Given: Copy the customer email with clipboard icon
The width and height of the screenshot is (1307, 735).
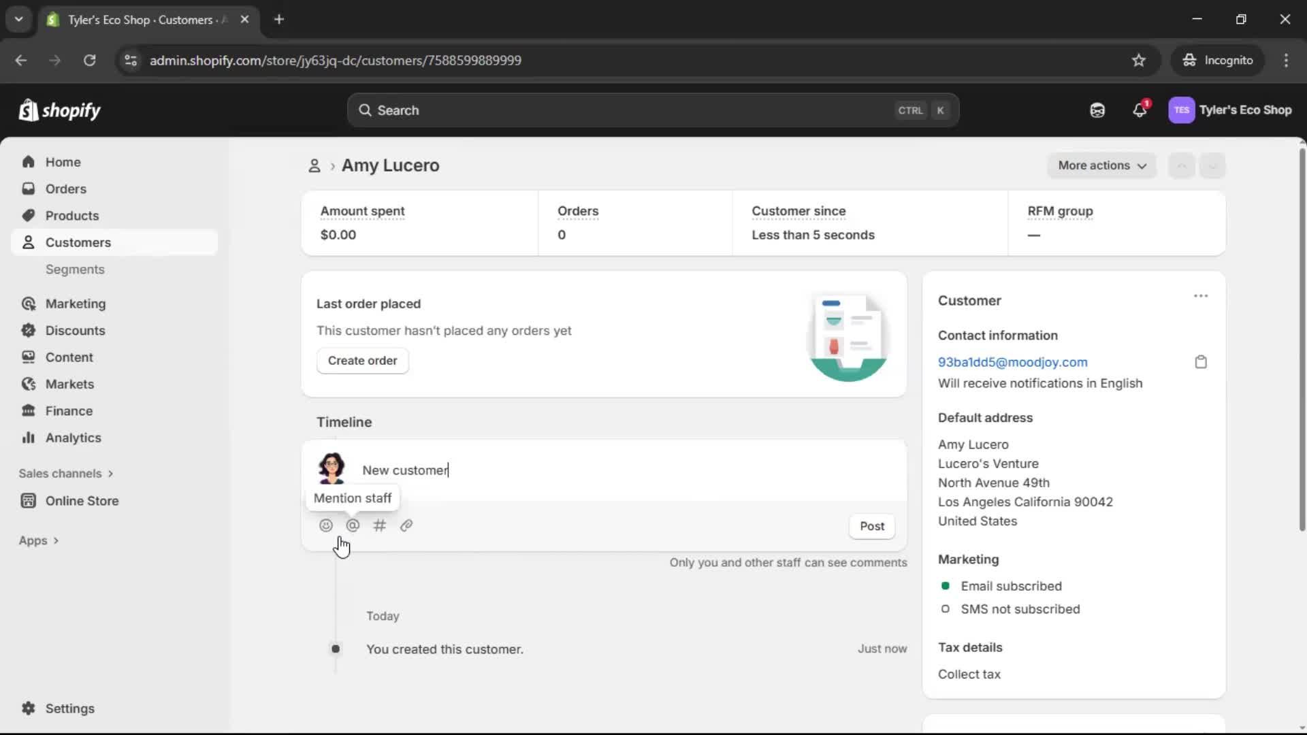Looking at the screenshot, I should click(x=1200, y=361).
